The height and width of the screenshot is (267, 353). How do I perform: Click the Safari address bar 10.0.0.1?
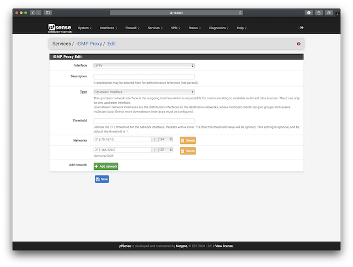176,13
